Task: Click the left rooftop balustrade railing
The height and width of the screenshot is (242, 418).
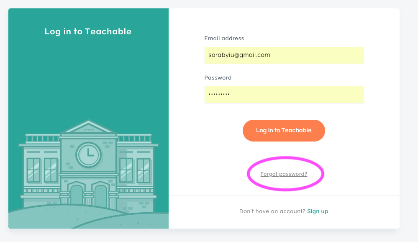Action: coord(43,138)
